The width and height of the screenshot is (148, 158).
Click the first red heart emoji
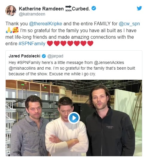pos(50,43)
